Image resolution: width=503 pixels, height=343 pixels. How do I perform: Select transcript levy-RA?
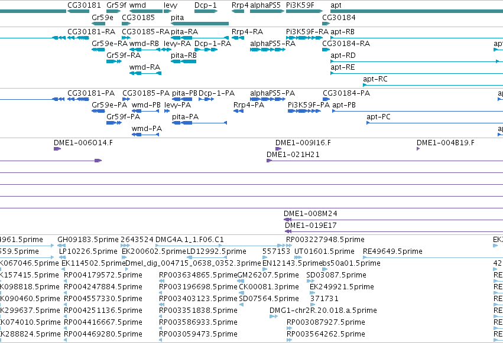[177, 44]
